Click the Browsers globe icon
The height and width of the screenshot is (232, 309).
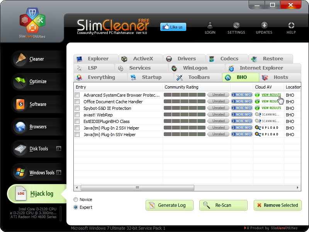point(20,127)
